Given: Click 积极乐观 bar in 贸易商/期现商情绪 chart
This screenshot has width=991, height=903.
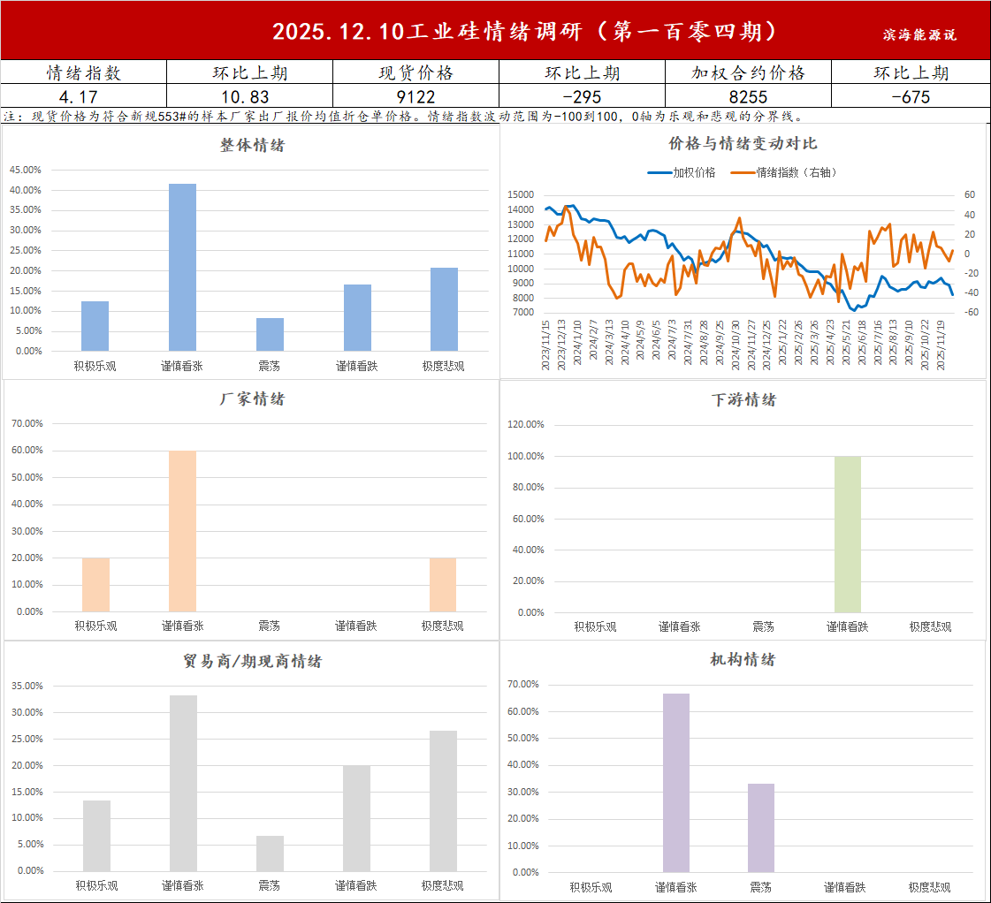Looking at the screenshot, I should pyautogui.click(x=96, y=835).
